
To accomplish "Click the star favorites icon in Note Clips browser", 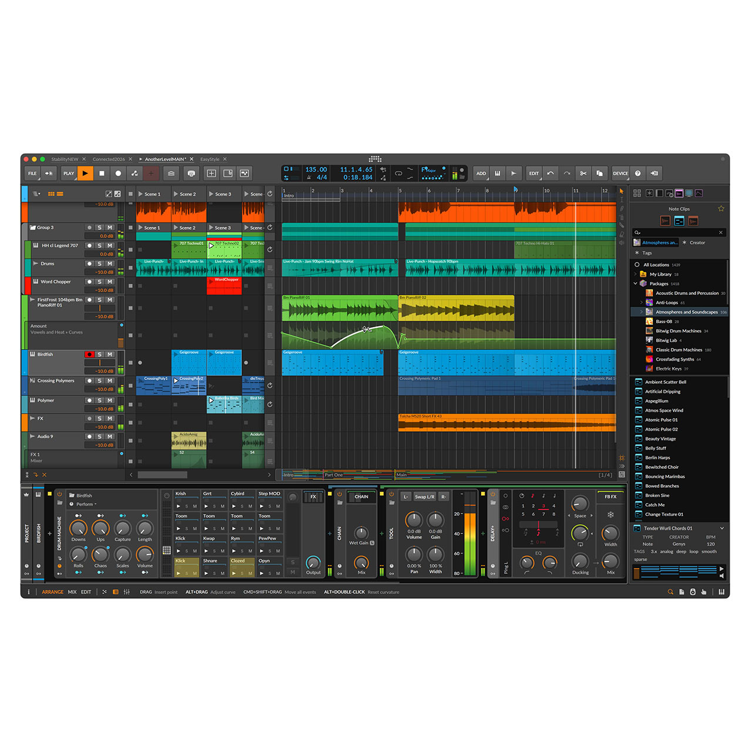I will click(x=721, y=208).
